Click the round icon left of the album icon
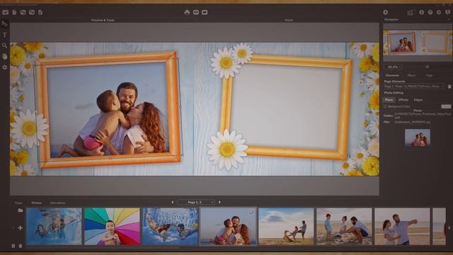Screen dimensions: 453x255 [385, 12]
